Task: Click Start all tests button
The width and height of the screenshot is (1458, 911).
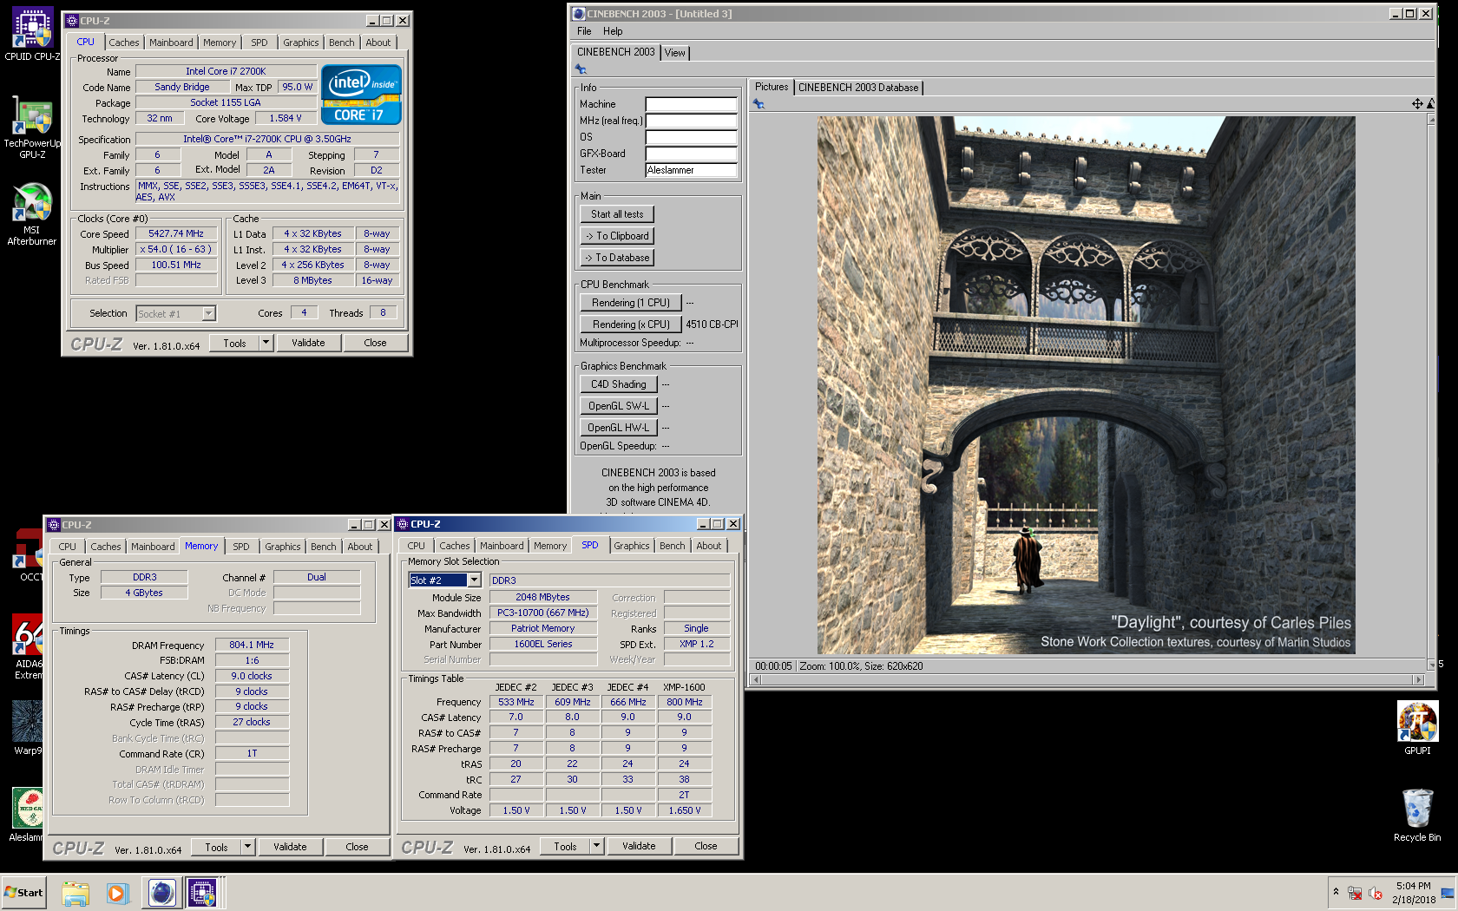Action: tap(617, 214)
